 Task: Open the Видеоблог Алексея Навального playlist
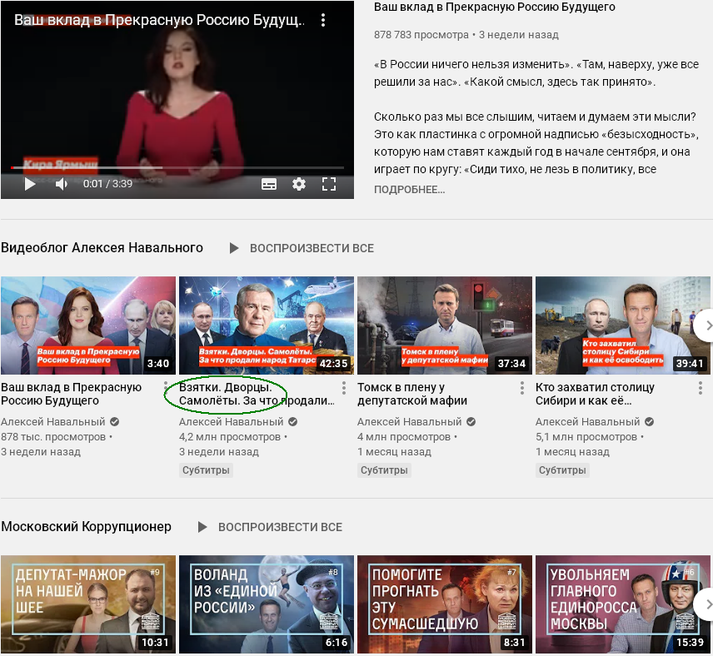point(102,248)
